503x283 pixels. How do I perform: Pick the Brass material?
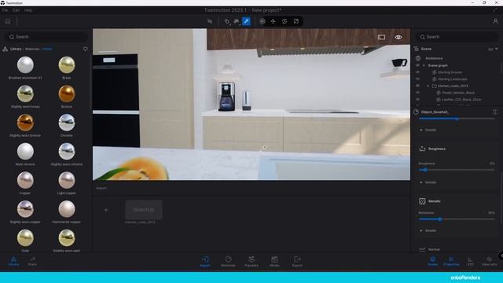(66, 64)
